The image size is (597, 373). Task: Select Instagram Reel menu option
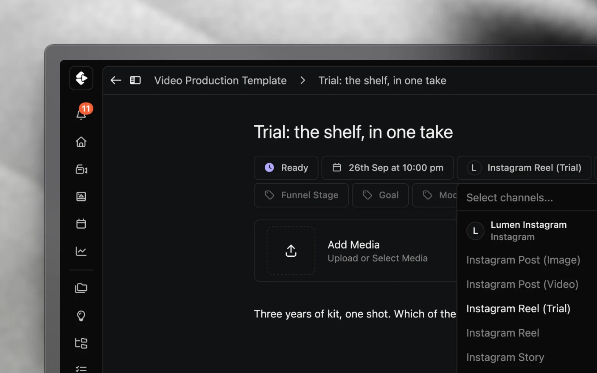coord(503,333)
